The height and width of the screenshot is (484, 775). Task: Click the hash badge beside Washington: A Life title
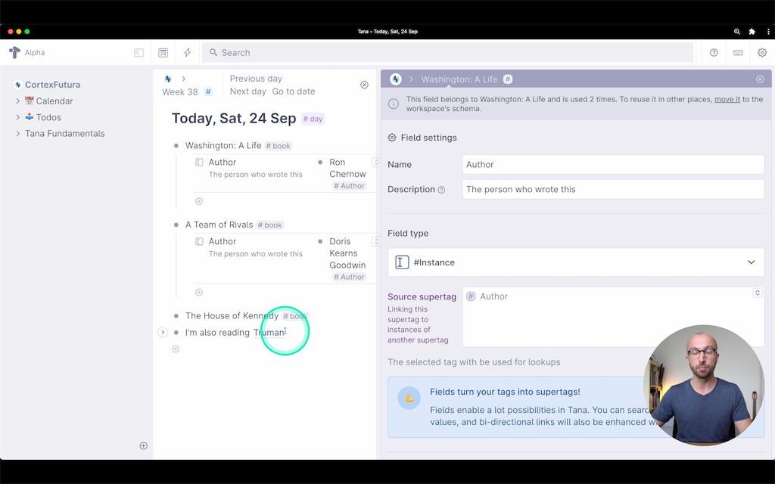[508, 79]
